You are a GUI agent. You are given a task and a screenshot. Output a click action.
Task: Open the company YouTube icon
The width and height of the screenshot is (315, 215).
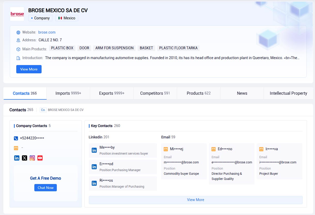(x=40, y=158)
